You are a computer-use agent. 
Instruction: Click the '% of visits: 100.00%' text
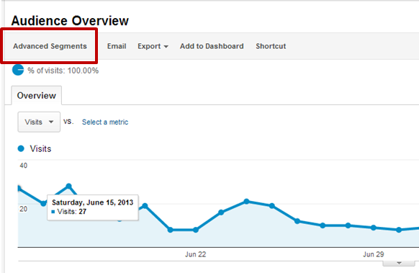tap(63, 71)
